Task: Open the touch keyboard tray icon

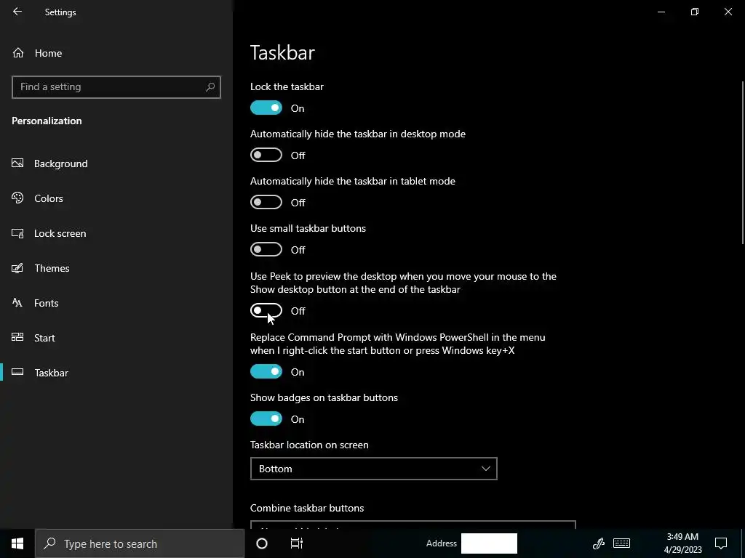Action: (621, 543)
